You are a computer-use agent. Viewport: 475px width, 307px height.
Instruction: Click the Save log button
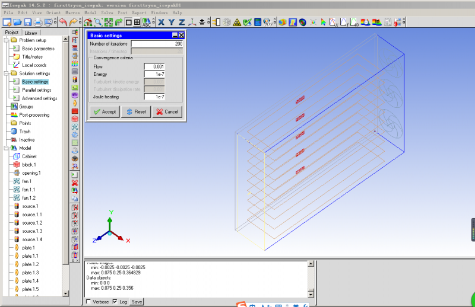pos(137,302)
